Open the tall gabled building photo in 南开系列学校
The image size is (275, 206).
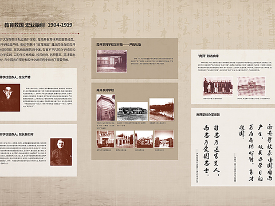105,108
